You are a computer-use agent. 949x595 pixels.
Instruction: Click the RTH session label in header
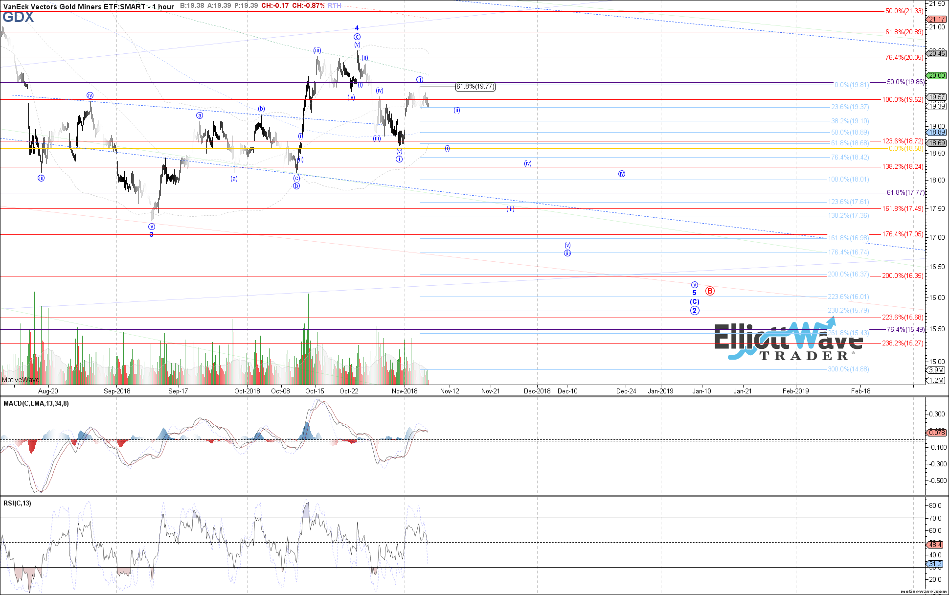click(x=335, y=6)
